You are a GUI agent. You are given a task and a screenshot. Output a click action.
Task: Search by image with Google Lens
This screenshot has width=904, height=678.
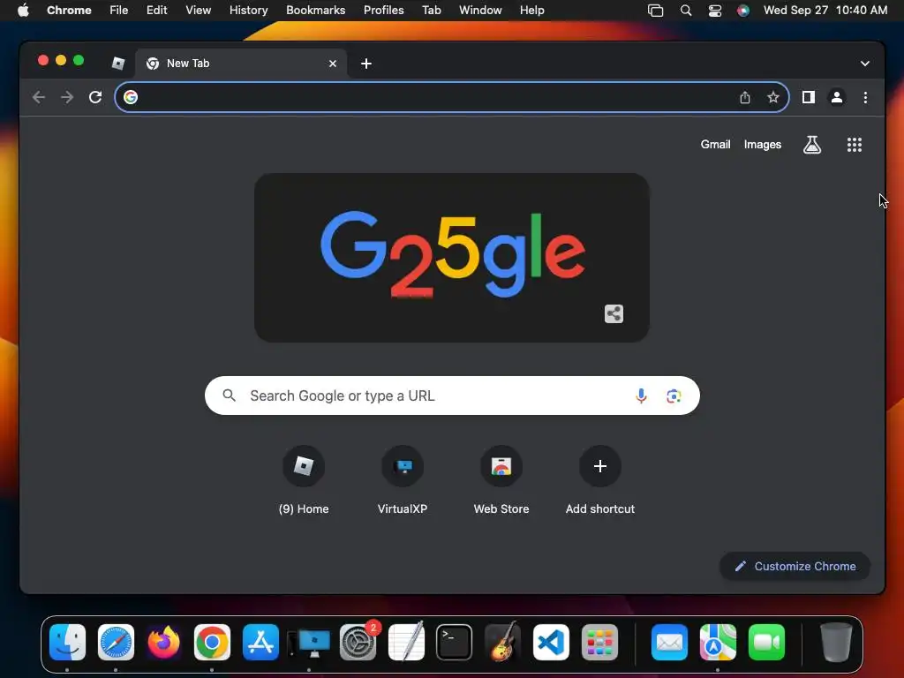pos(674,395)
